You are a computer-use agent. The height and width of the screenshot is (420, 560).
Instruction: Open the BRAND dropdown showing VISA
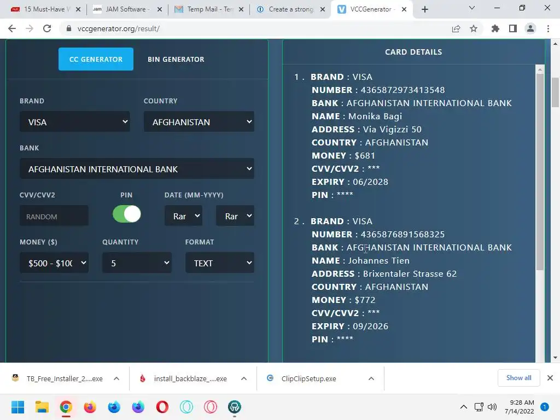click(74, 122)
